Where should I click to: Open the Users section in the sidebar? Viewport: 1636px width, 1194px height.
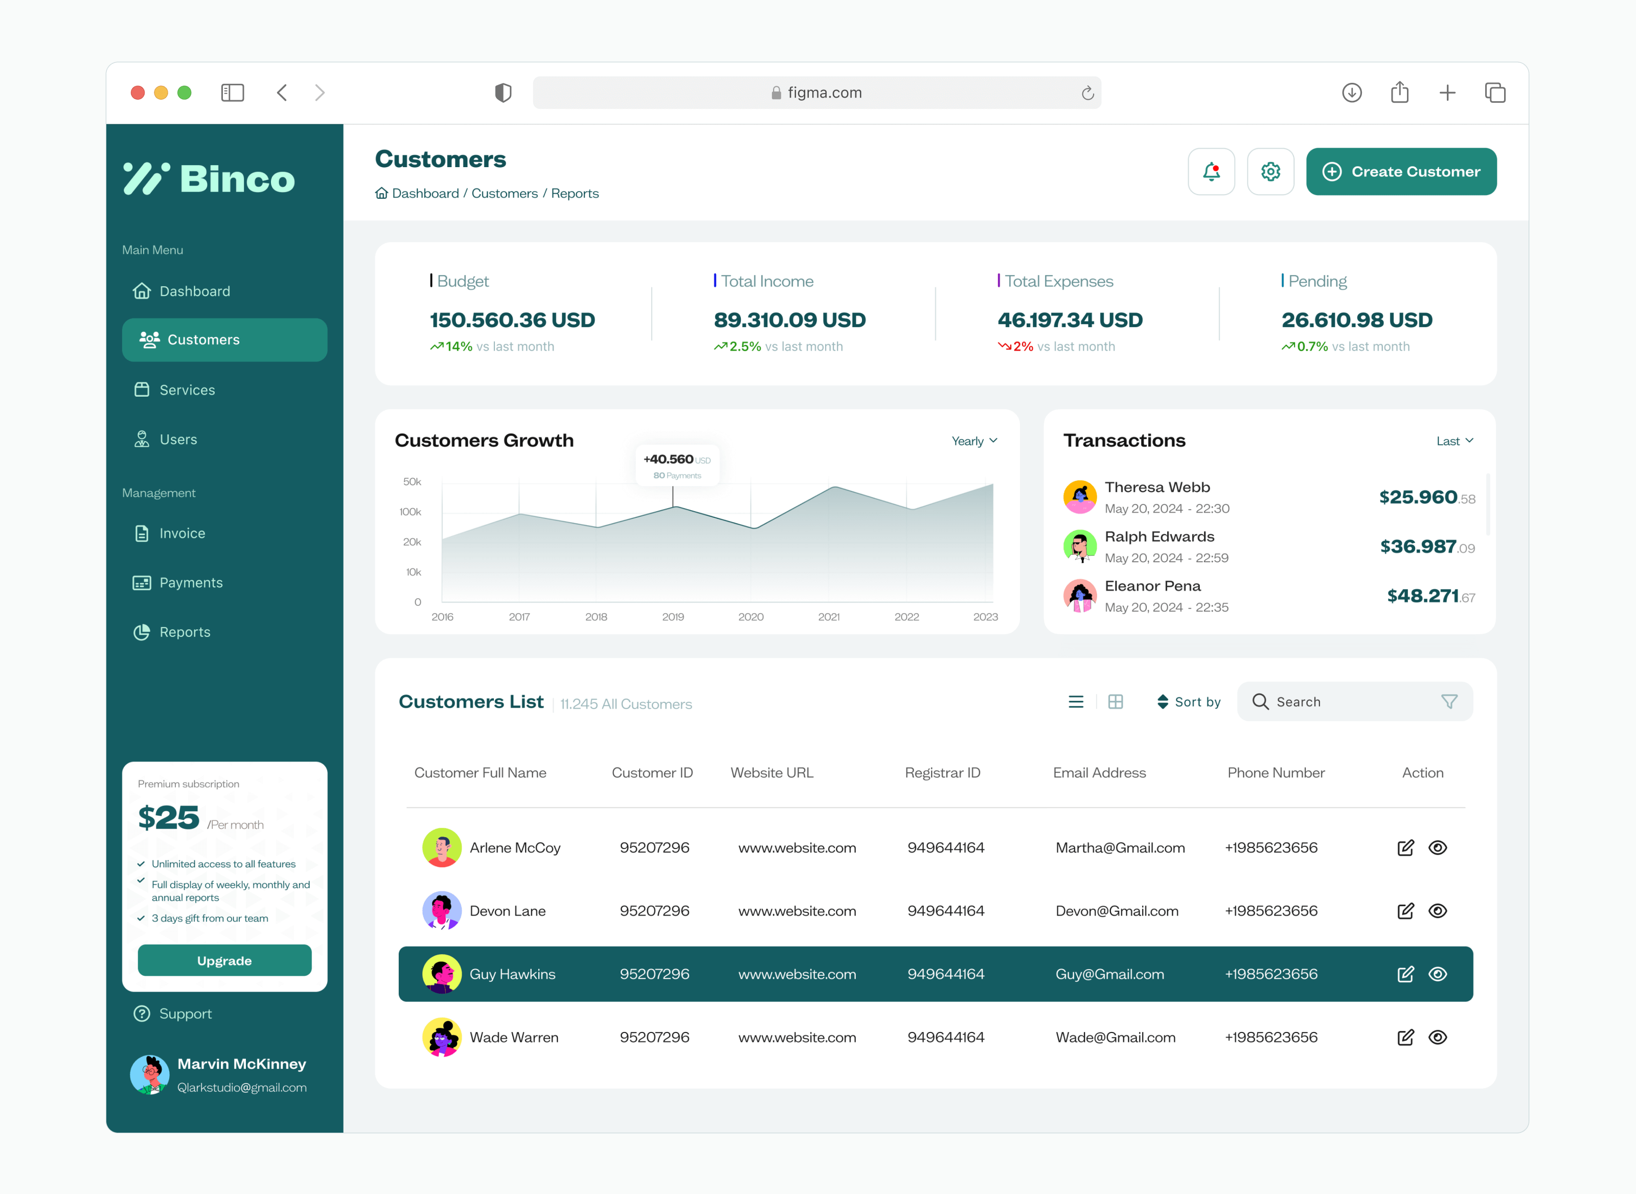[x=178, y=439]
